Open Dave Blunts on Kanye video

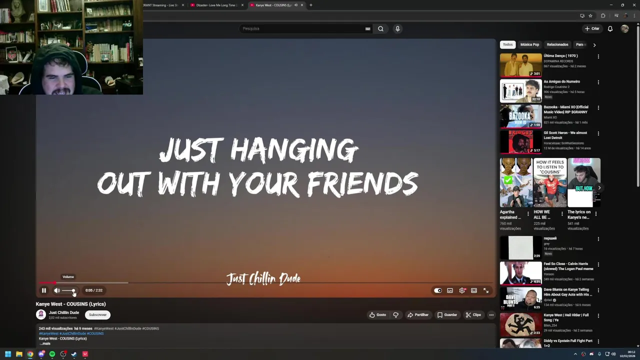click(x=520, y=298)
